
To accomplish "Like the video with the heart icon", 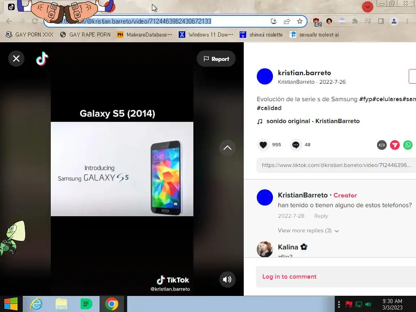I will [263, 145].
